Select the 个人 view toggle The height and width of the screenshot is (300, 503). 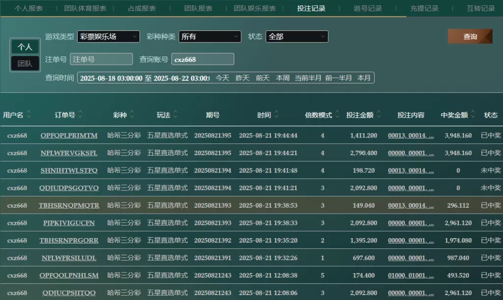(x=25, y=47)
